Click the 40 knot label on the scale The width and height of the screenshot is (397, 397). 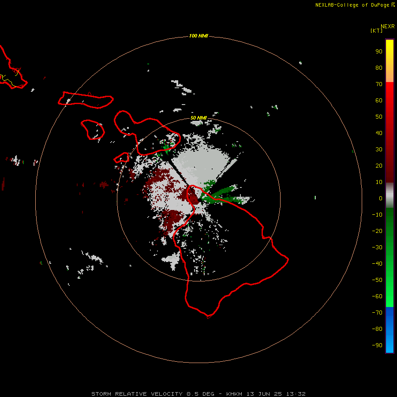[x=379, y=133]
